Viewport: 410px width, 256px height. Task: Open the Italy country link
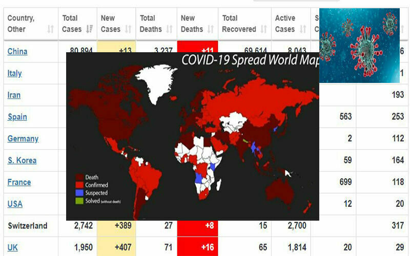pos(14,73)
